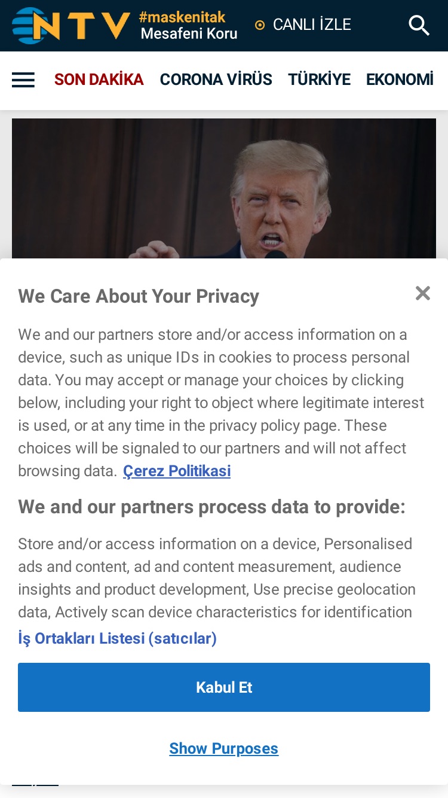Open the Trump headline news image
The image size is (448, 798).
click(x=224, y=189)
